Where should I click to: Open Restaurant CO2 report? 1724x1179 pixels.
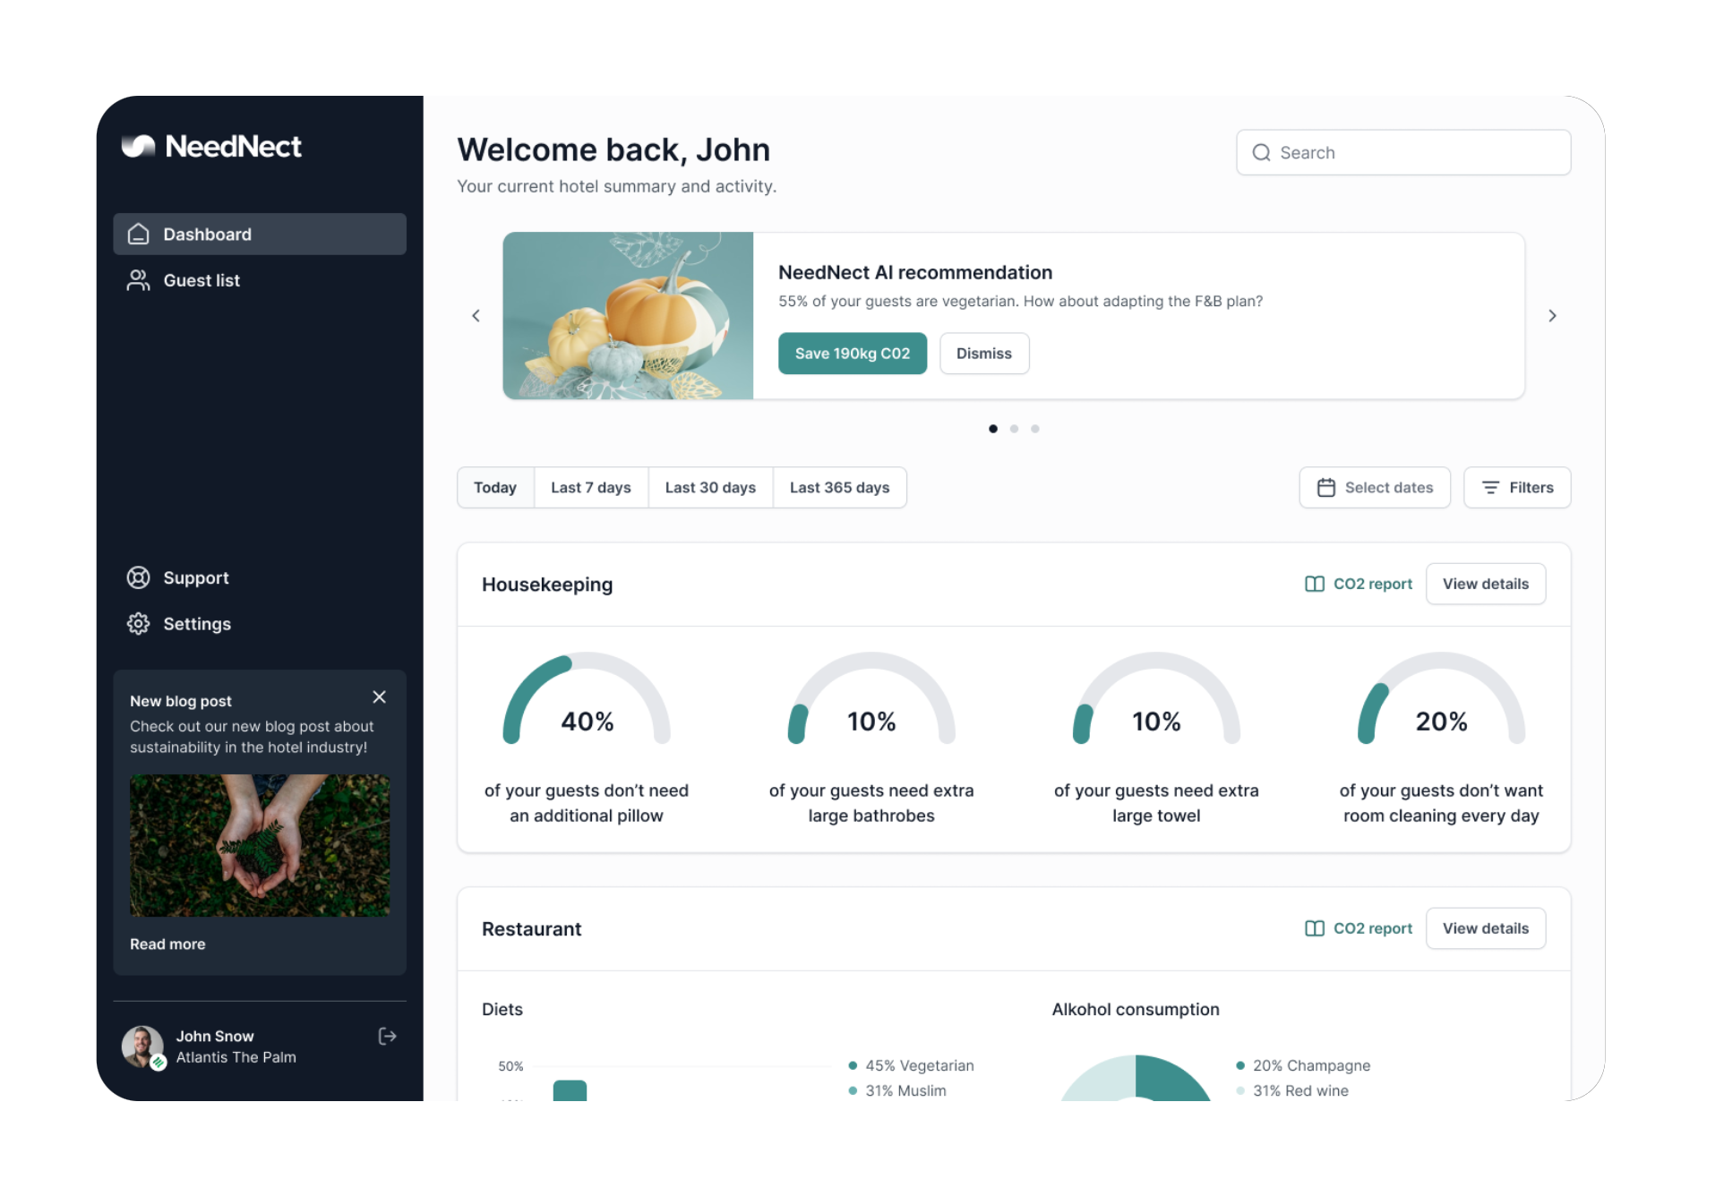click(x=1359, y=928)
